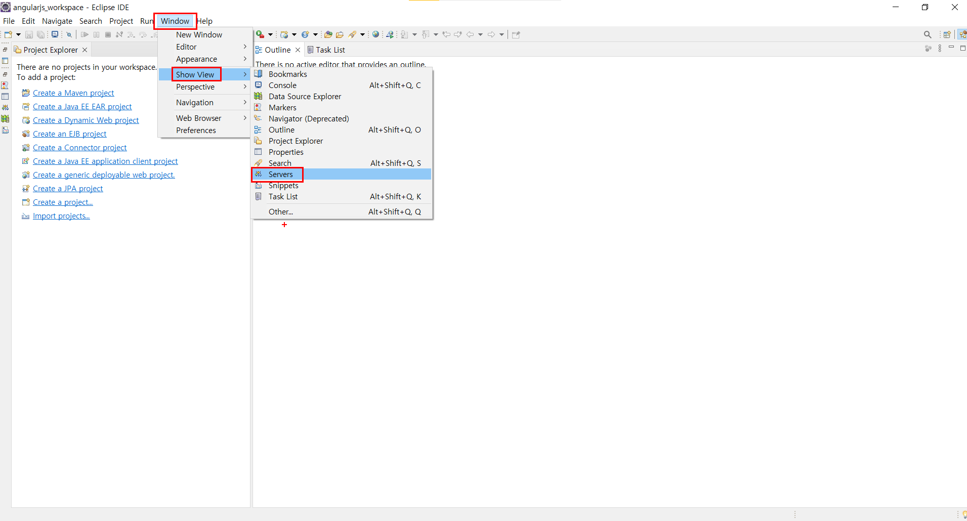This screenshot has width=967, height=521.
Task: Close the Project Explorer tab
Action: click(85, 50)
